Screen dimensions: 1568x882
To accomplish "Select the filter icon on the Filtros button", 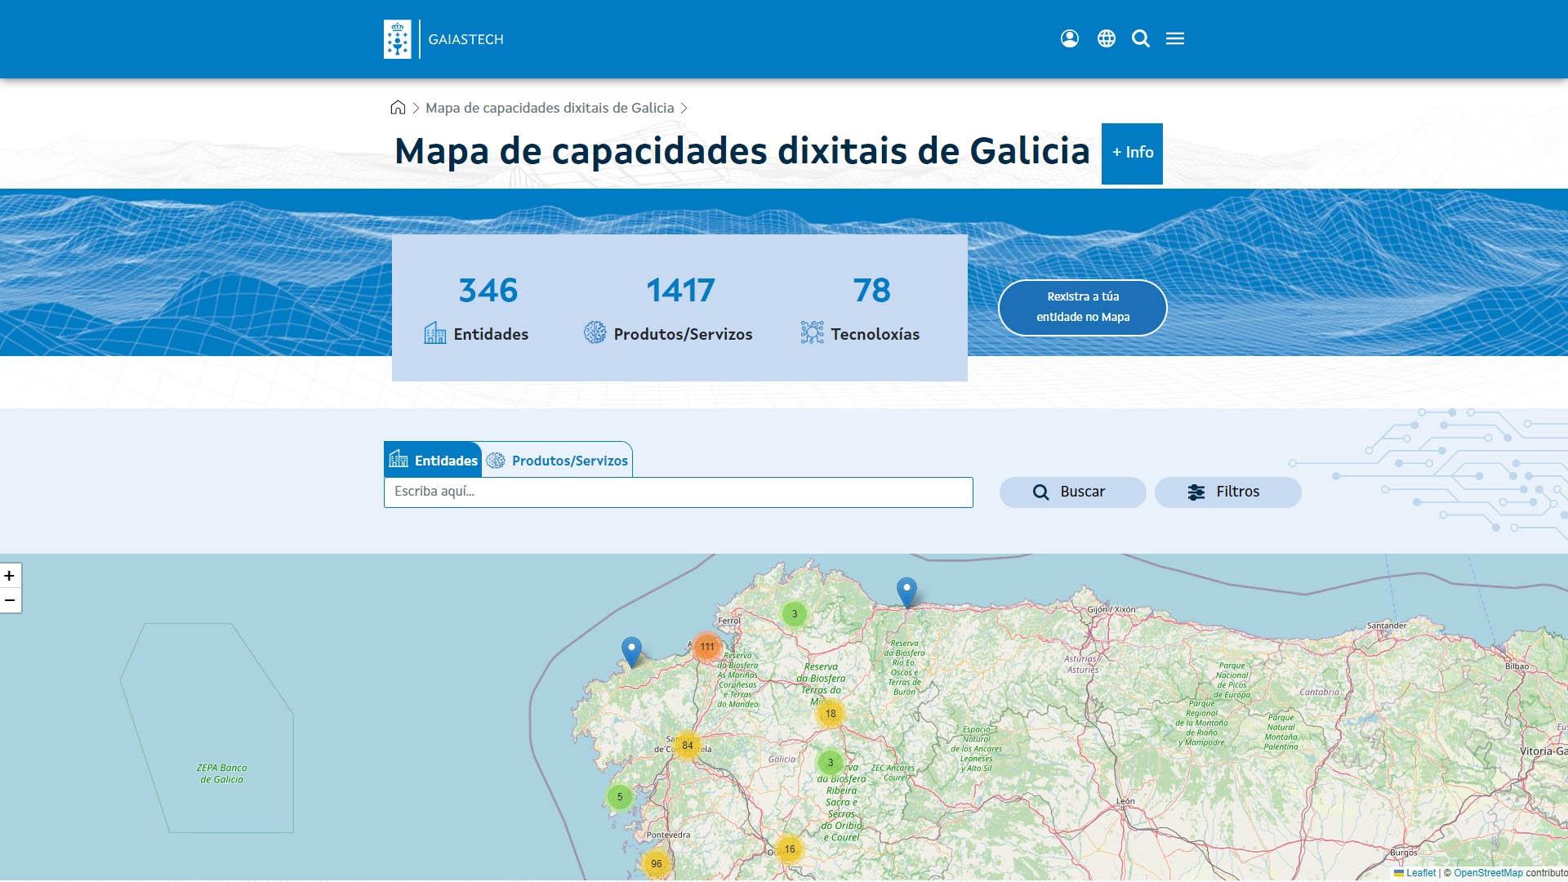I will (x=1196, y=492).
